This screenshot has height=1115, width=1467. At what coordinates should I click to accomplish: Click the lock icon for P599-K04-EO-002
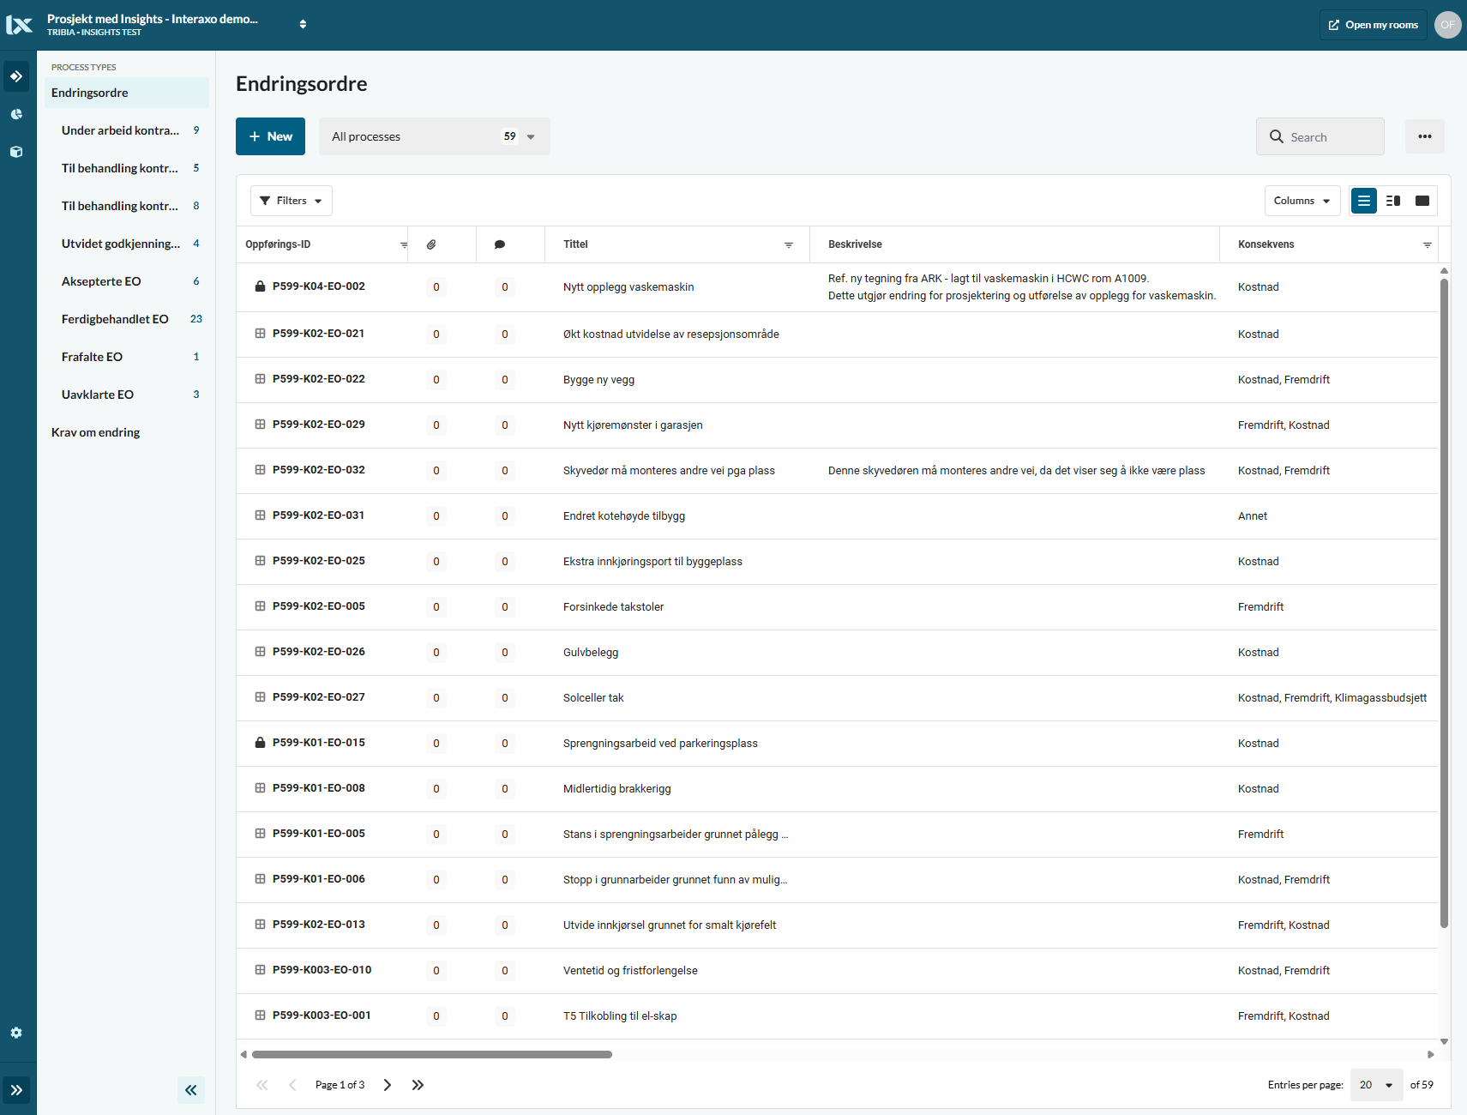coord(260,286)
